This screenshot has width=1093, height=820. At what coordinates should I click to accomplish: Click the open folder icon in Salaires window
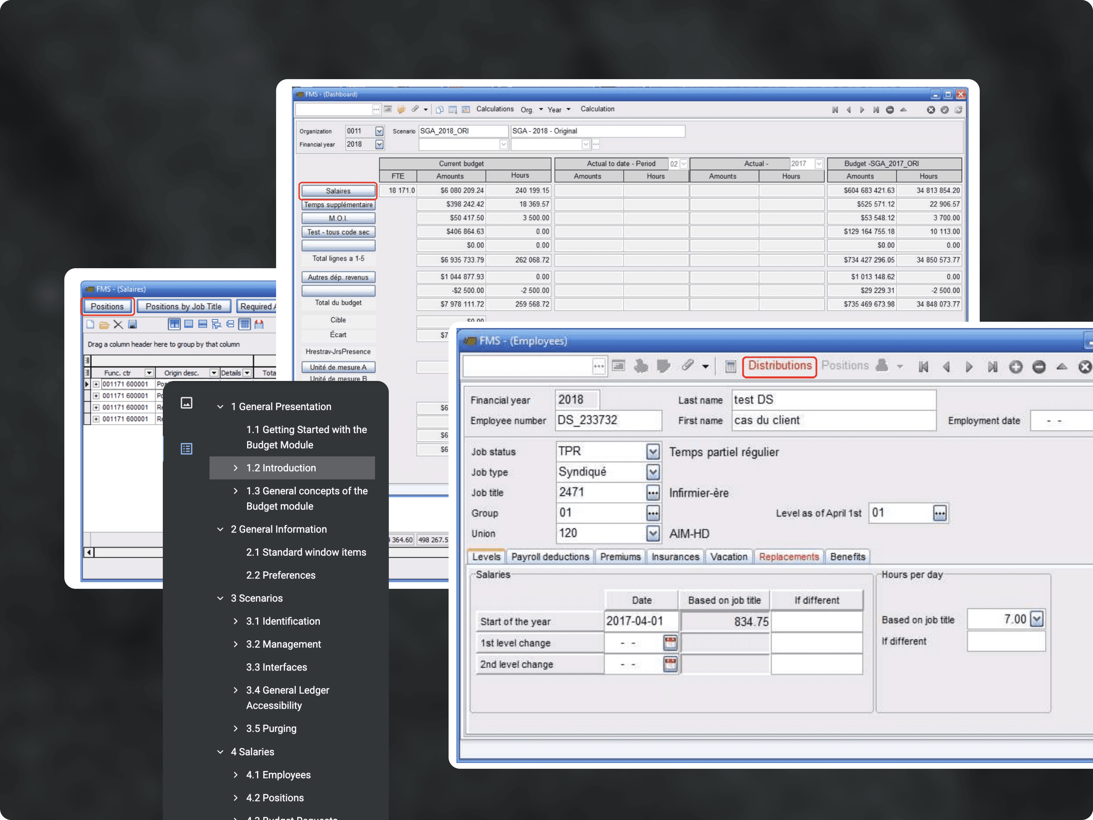click(x=104, y=325)
